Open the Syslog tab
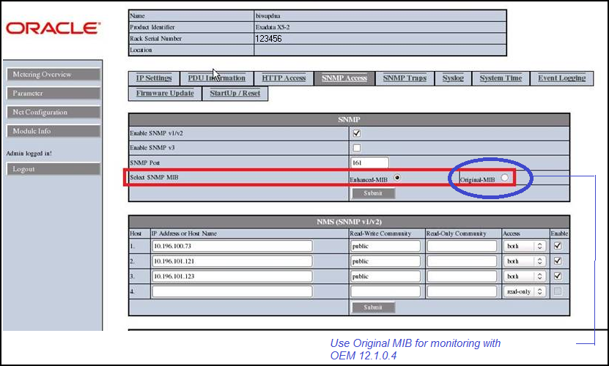This screenshot has width=609, height=366. pos(453,78)
